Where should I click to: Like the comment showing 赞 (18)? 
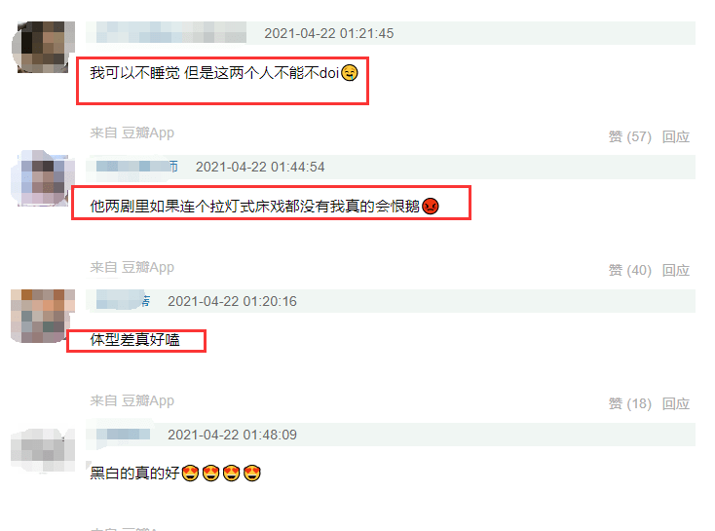click(629, 403)
